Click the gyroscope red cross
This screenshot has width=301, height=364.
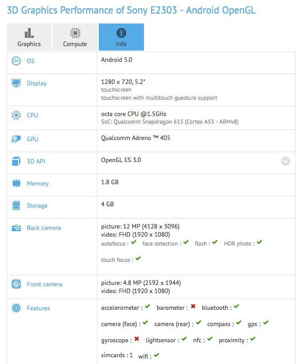[x=137, y=339]
